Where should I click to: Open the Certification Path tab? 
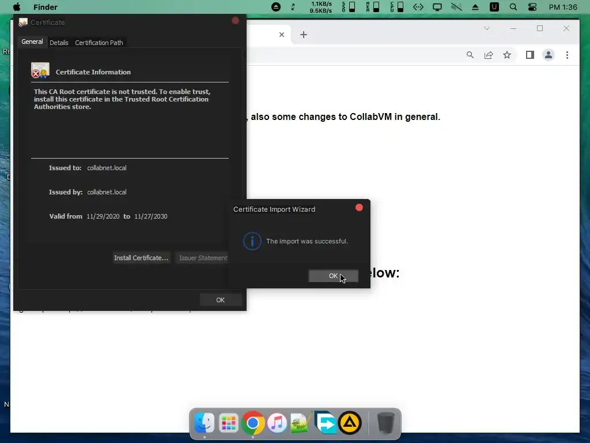(99, 43)
